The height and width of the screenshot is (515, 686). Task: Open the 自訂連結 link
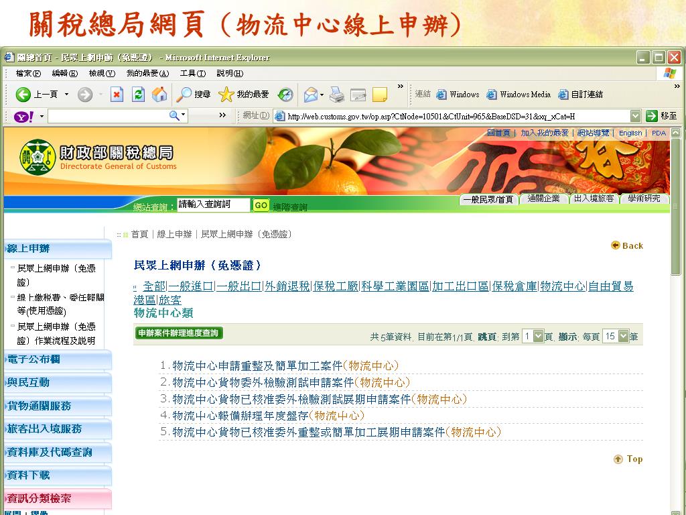tap(581, 94)
